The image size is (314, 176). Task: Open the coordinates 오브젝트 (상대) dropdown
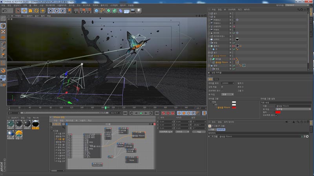tap(166, 132)
